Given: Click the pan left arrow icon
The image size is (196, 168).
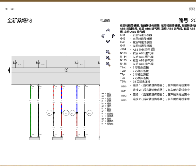Looking at the screenshot, I should pyautogui.click(x=103, y=36).
